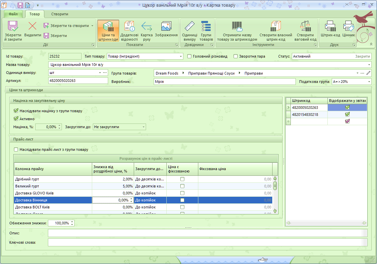Toggle the Зворотня тара checkbox
Image resolution: width=377 pixels, height=264 pixels.
click(236, 56)
